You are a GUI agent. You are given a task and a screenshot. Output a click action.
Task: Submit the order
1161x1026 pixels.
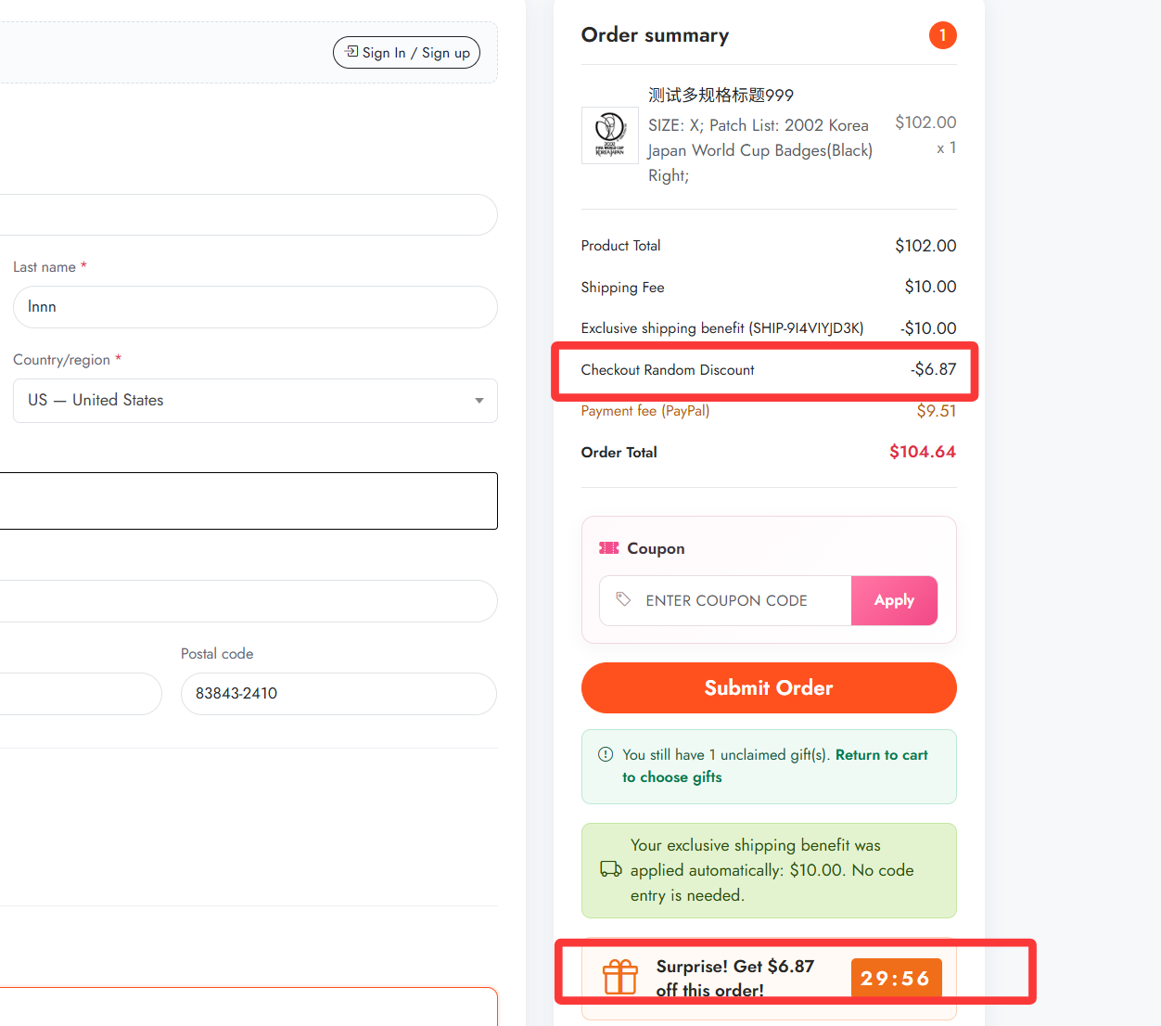769,687
